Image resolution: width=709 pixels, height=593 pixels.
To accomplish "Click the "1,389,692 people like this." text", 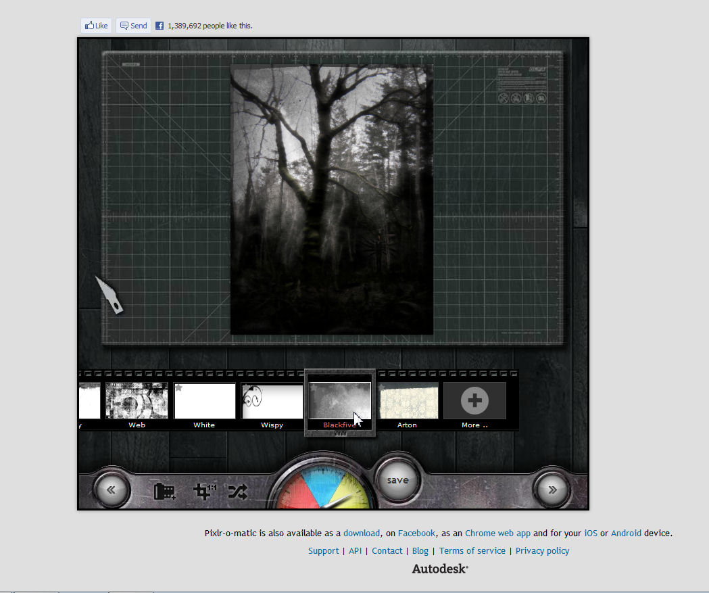I will click(x=210, y=26).
